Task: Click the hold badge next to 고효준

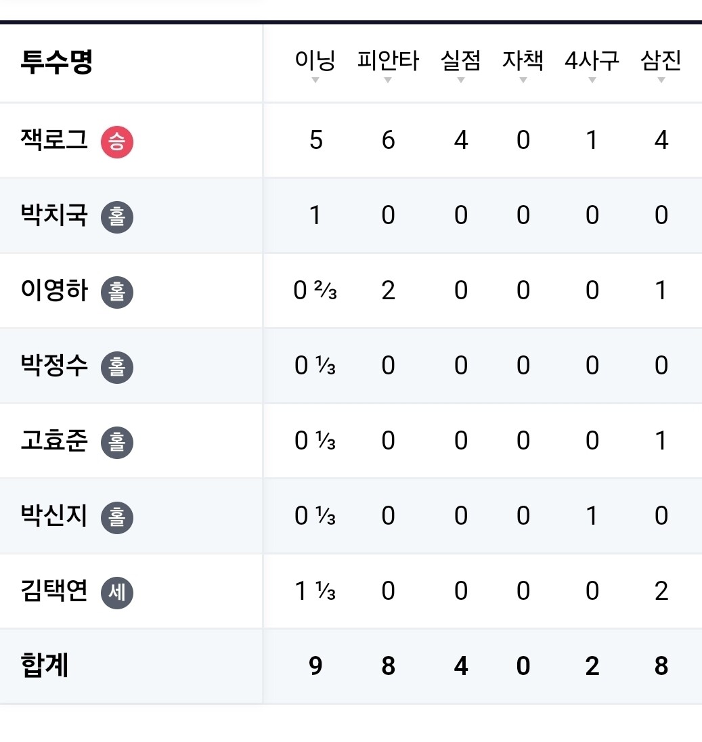Action: pos(117,443)
